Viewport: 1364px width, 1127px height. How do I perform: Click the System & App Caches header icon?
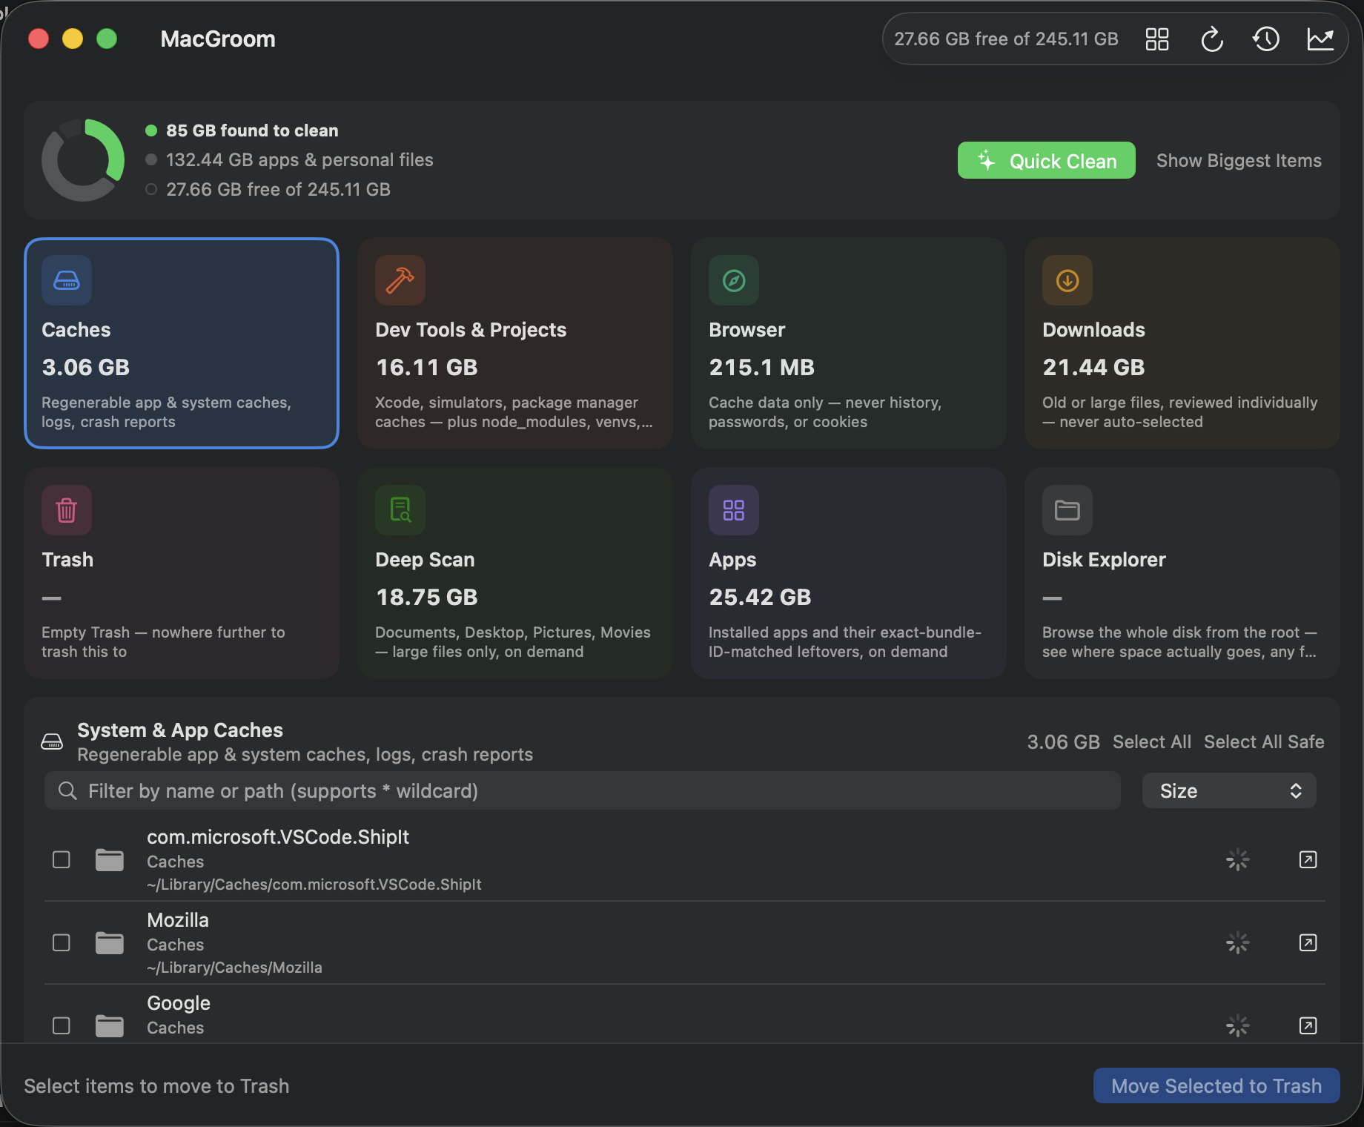[52, 741]
